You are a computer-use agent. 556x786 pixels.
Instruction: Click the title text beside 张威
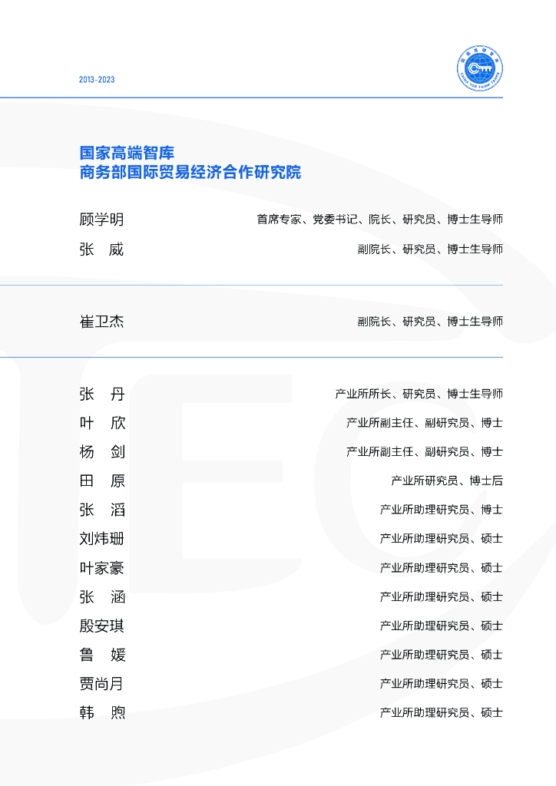[x=430, y=249]
